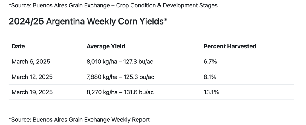
Task: Click the top Crop Condition source note
Action: coord(113,5)
